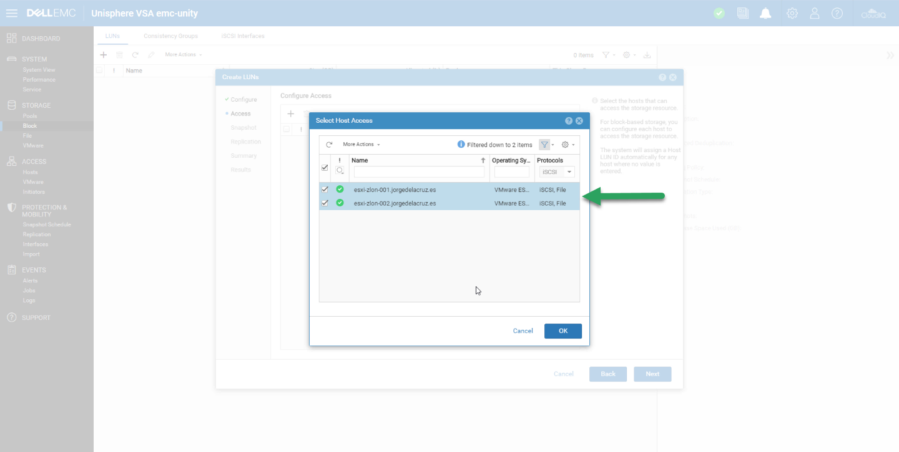Image resolution: width=899 pixels, height=452 pixels.
Task: Switch to the Consistency Groups tab
Action: pyautogui.click(x=170, y=36)
